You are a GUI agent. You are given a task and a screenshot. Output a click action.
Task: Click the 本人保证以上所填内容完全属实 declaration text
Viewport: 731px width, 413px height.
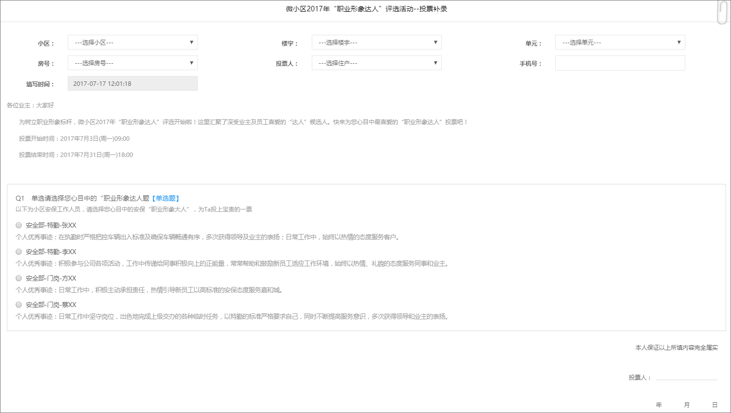676,348
